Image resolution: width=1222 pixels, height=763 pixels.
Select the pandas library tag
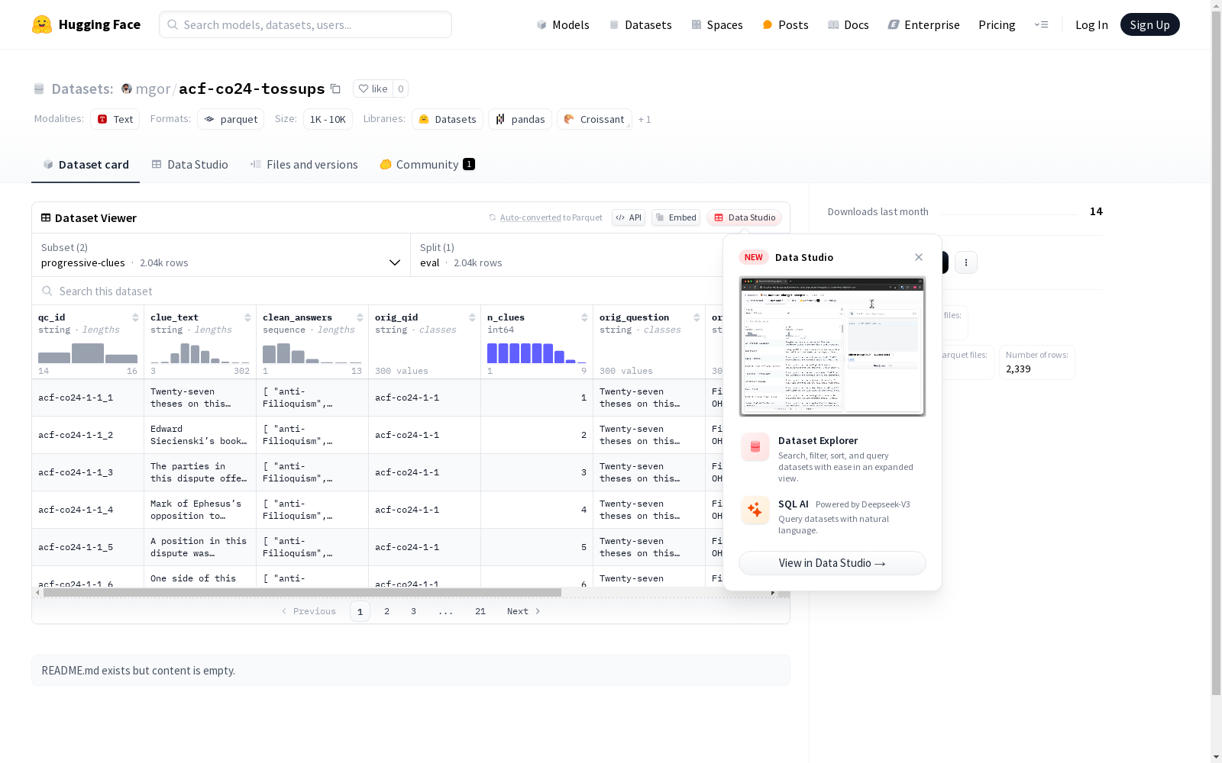[x=520, y=119]
